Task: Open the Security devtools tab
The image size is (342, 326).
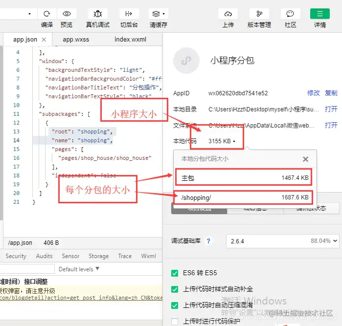Action: coord(16,256)
